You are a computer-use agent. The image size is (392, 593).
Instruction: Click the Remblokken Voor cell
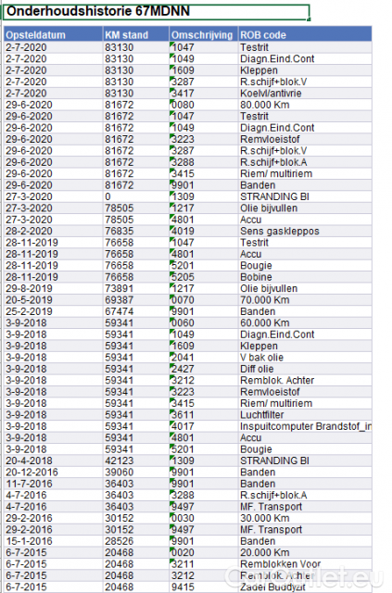pos(305,564)
